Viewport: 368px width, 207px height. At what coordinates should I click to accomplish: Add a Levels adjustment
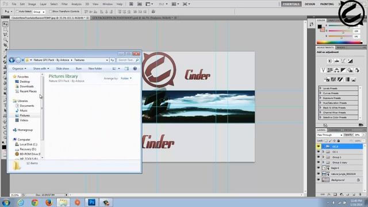336,61
